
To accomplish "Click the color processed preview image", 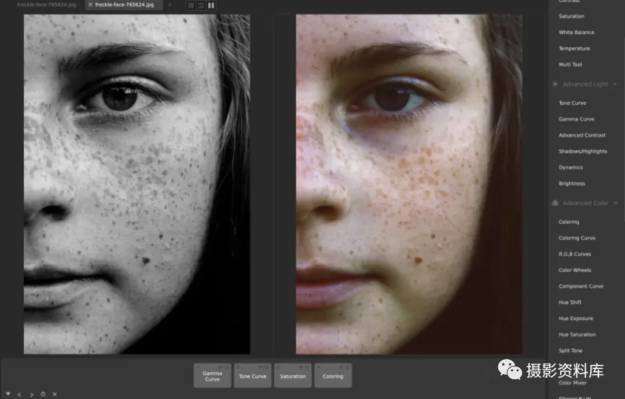I will 409,184.
